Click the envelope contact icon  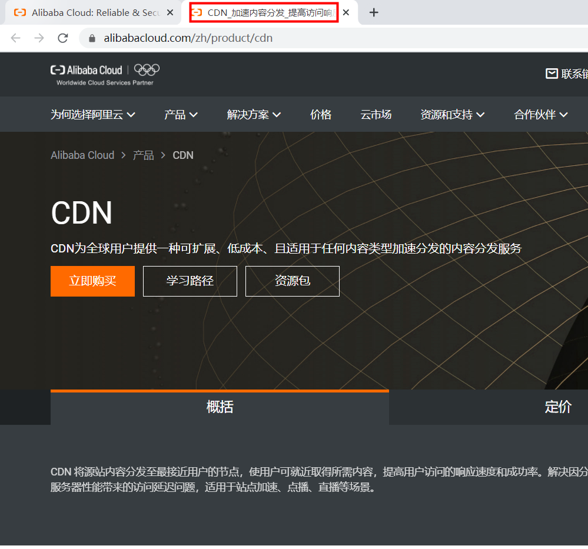[552, 74]
